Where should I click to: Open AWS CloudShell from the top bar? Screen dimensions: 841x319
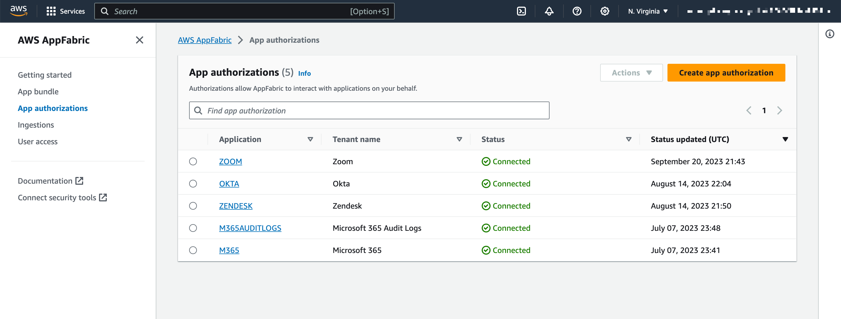(x=521, y=11)
